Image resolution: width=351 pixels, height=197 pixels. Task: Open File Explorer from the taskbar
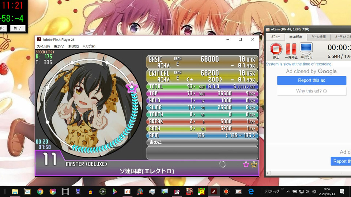click(x=15, y=192)
